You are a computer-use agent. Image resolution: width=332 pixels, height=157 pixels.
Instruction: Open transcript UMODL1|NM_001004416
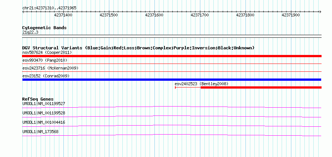(x=44, y=122)
